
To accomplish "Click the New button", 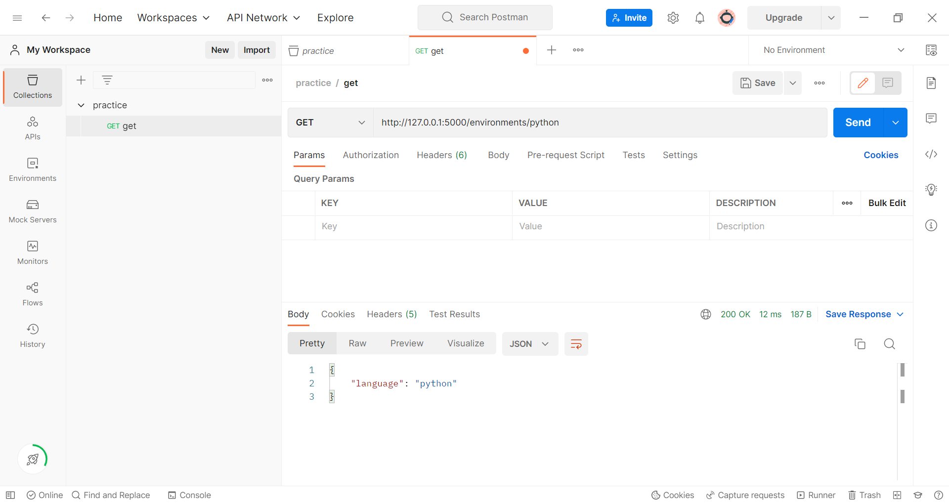I will (x=220, y=50).
